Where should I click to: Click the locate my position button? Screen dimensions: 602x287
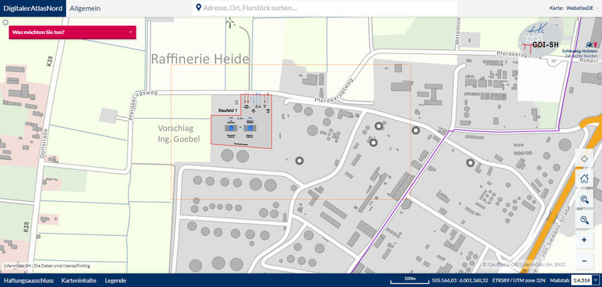click(x=584, y=158)
